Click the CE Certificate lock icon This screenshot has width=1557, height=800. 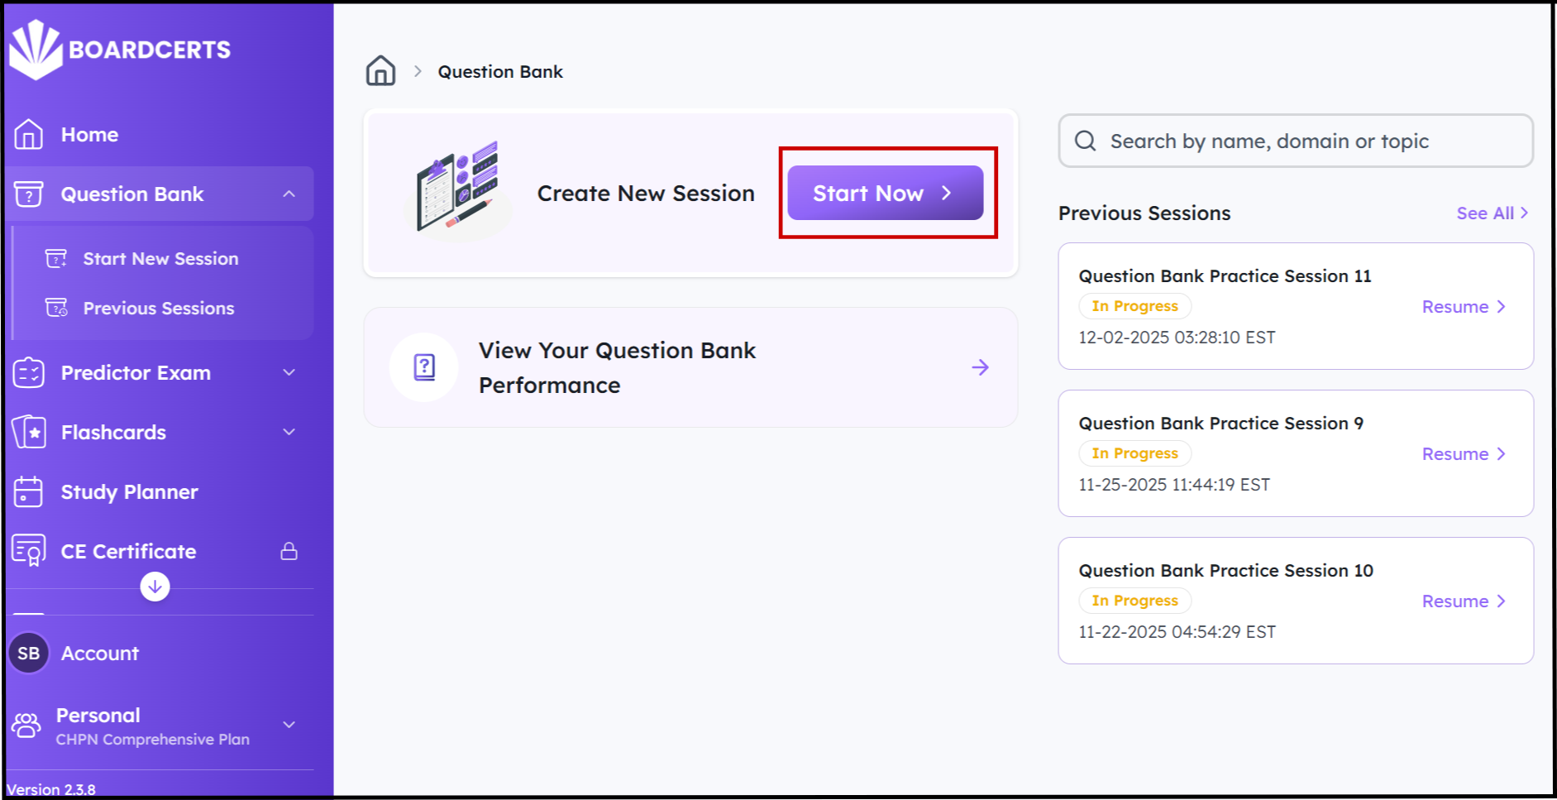[x=289, y=551]
